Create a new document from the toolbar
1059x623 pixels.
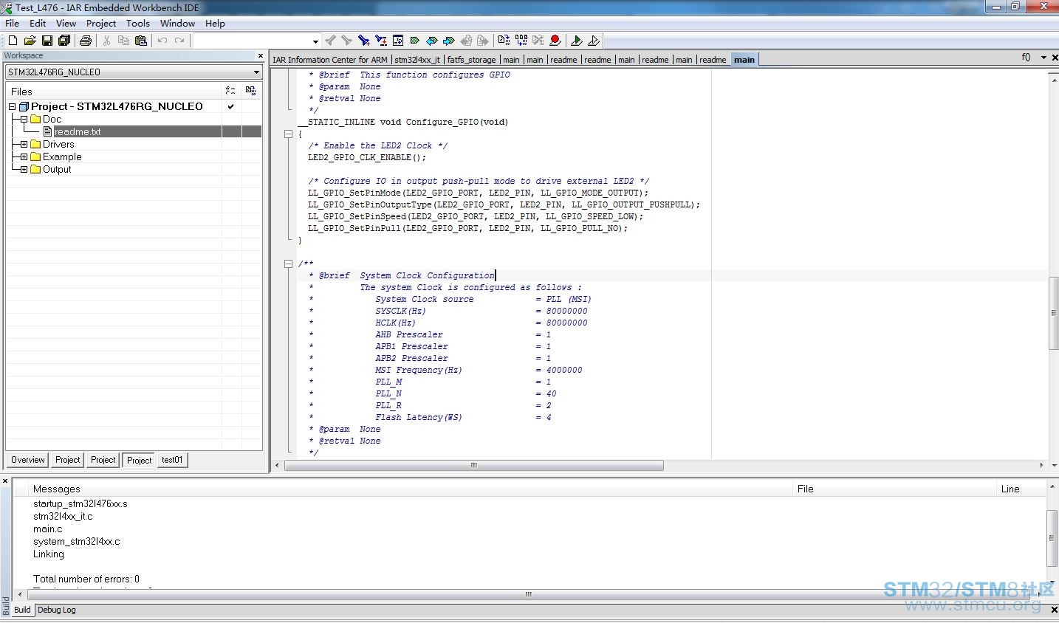(13, 41)
